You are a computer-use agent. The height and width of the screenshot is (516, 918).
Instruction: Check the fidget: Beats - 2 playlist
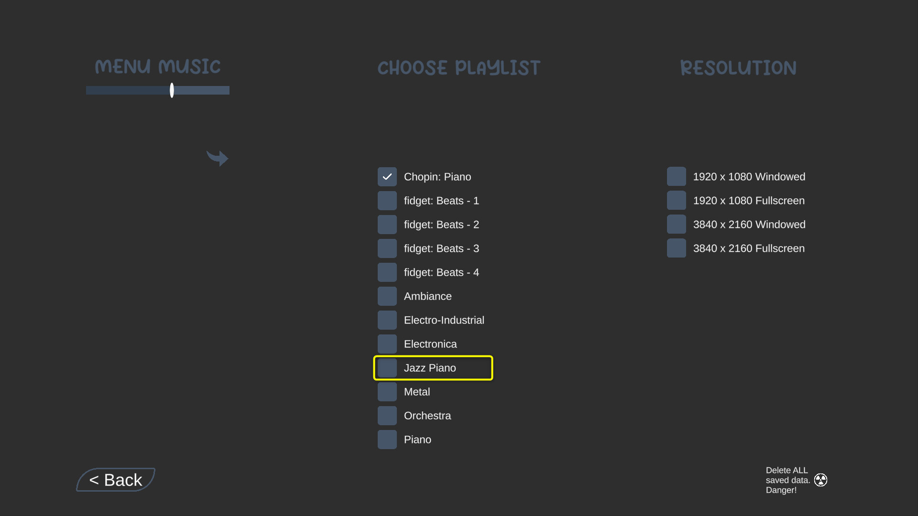tap(387, 224)
